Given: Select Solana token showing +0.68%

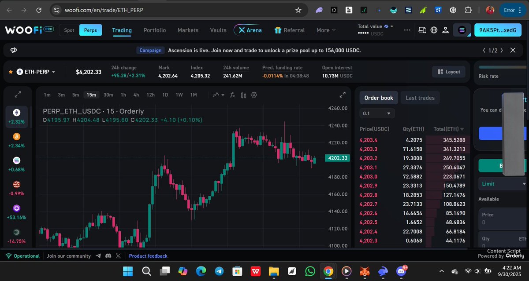Looking at the screenshot, I should (x=17, y=164).
